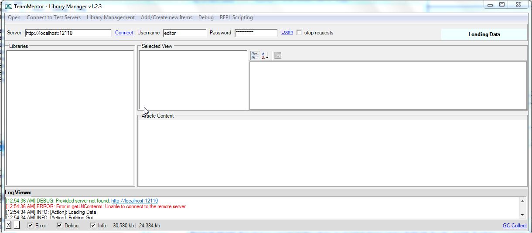Screen dimensions: 532x233
Task: Click the Connect link
Action: 124,33
